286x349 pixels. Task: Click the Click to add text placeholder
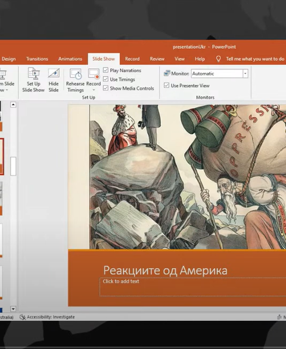pos(193,287)
